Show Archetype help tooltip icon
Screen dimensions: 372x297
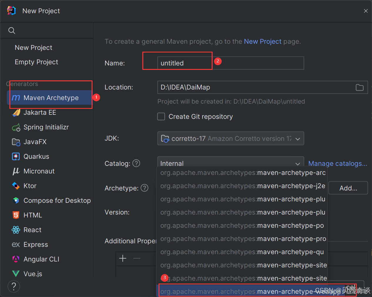144,188
